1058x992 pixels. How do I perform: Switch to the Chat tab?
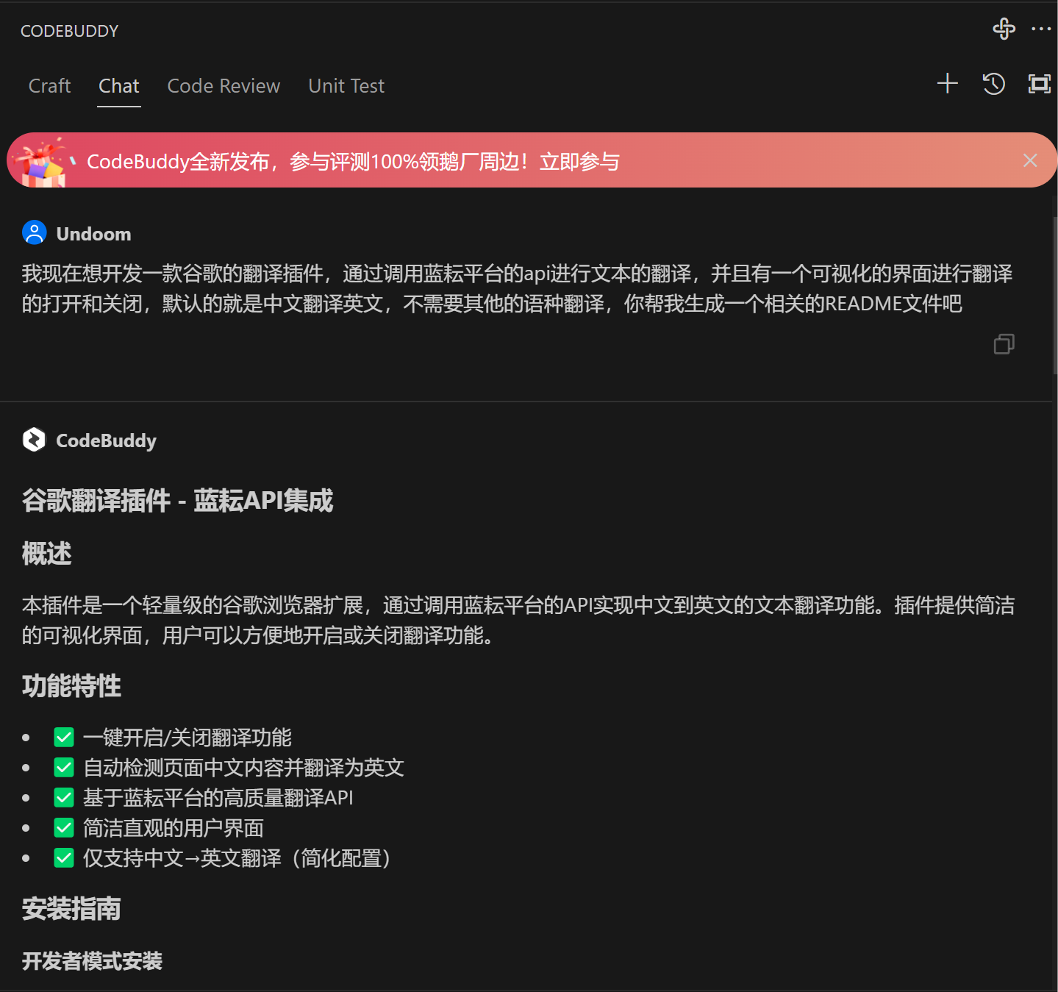[119, 86]
